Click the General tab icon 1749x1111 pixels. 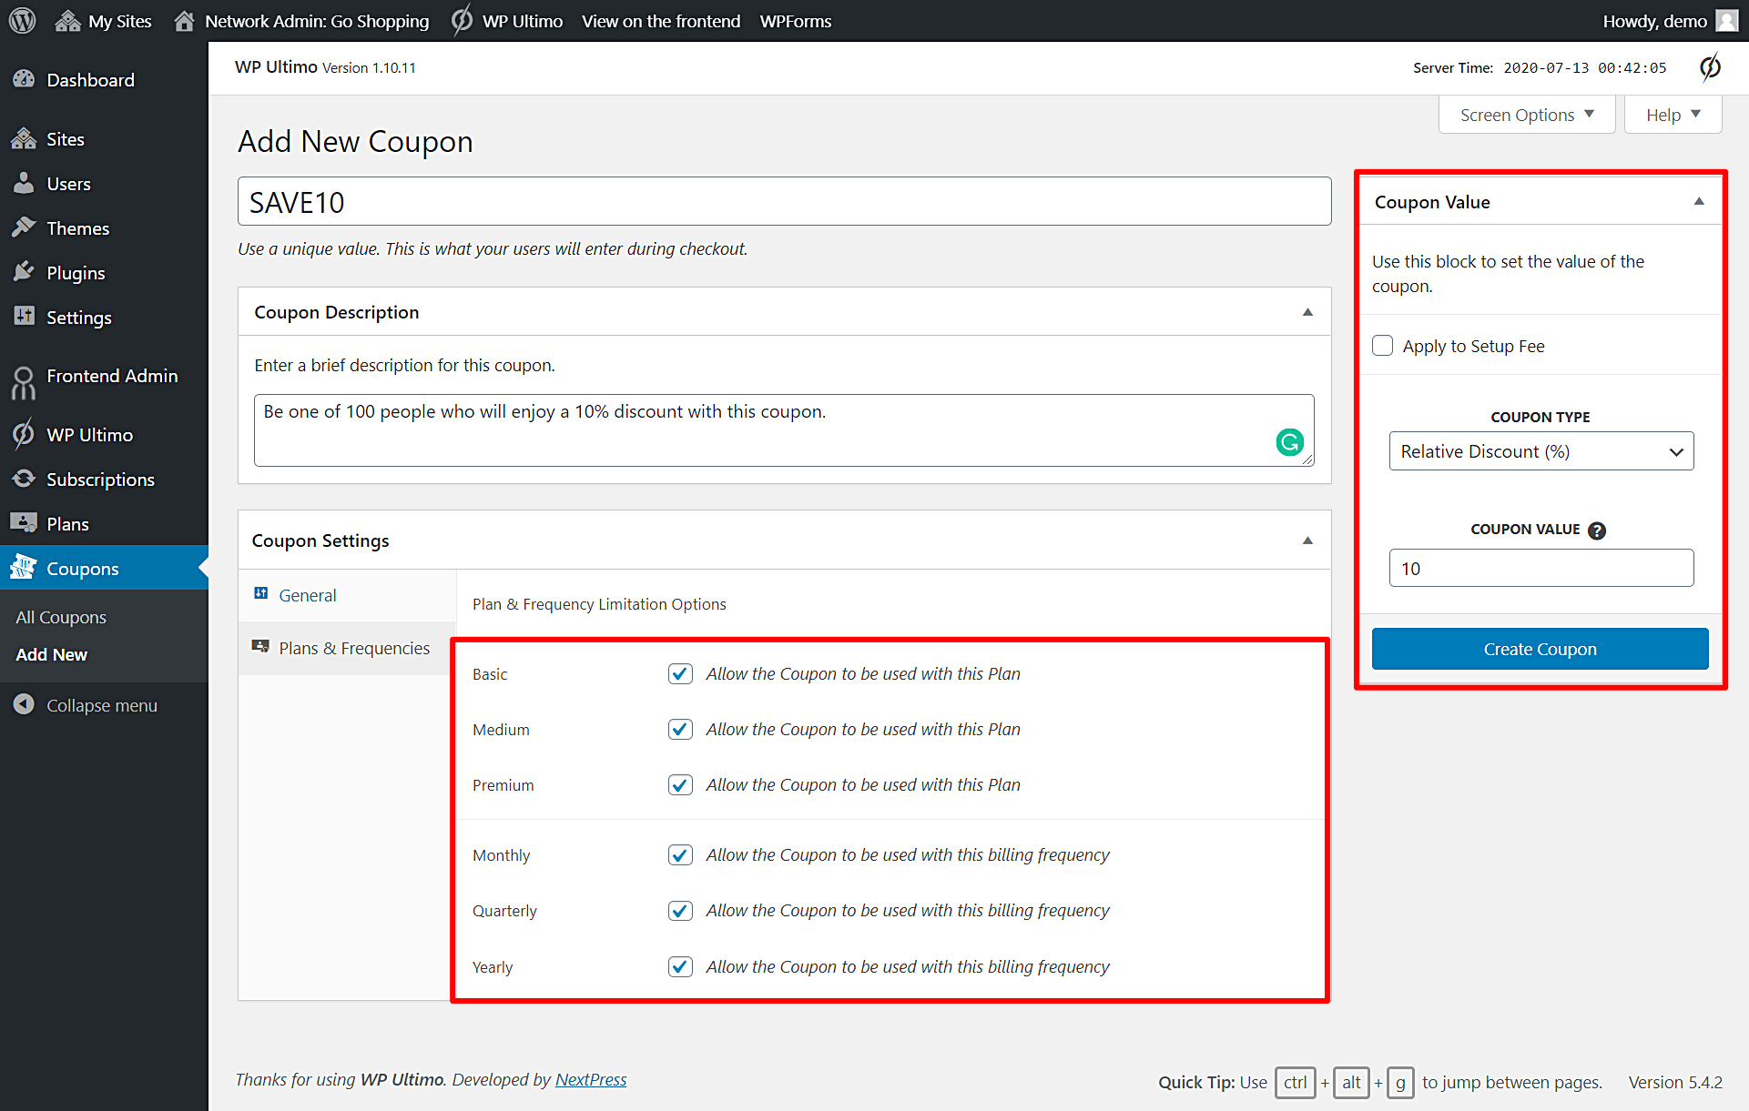coord(261,593)
